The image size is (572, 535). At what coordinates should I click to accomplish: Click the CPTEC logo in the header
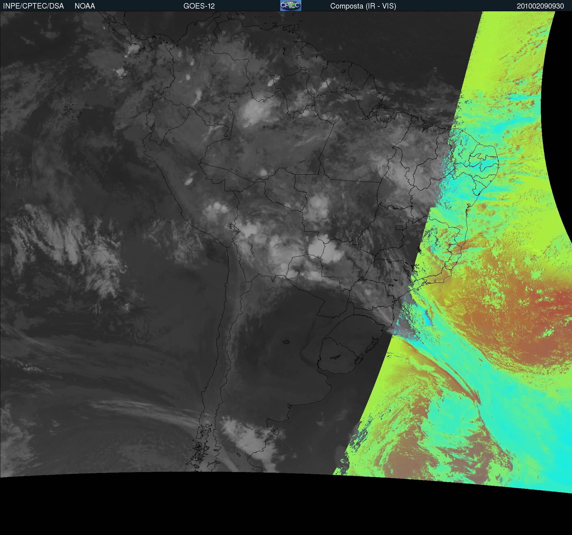click(291, 6)
